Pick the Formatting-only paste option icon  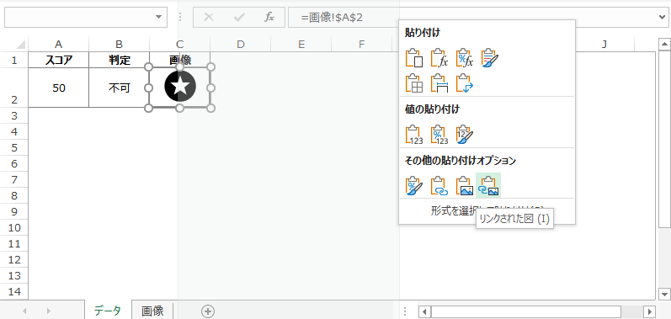tap(414, 186)
